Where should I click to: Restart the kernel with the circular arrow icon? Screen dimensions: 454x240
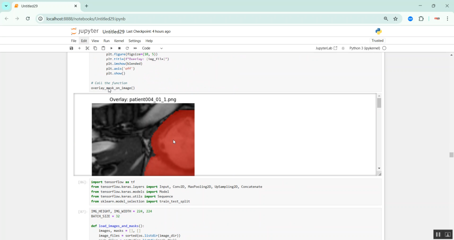[127, 48]
